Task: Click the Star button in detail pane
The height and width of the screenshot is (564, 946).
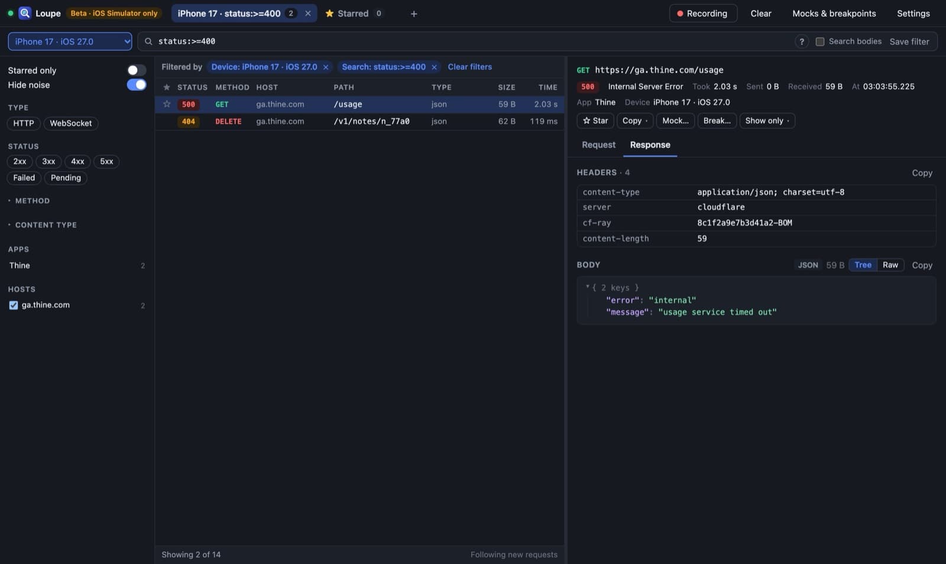Action: point(595,120)
